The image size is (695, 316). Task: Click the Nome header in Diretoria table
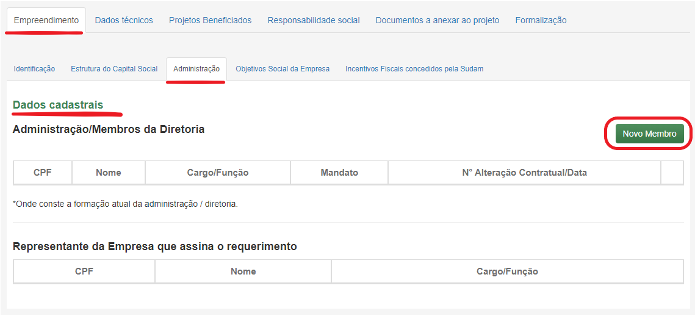click(109, 173)
